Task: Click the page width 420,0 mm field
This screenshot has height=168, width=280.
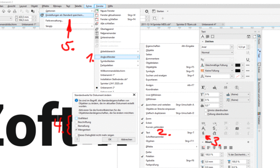Action: pos(25,17)
